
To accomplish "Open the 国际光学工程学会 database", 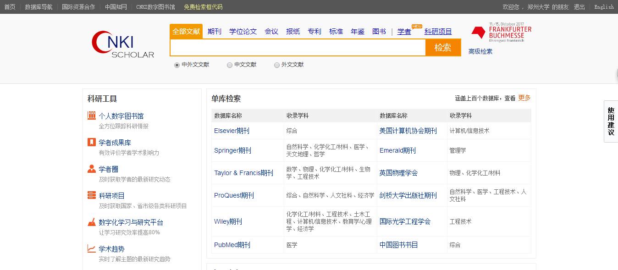I will click(405, 221).
